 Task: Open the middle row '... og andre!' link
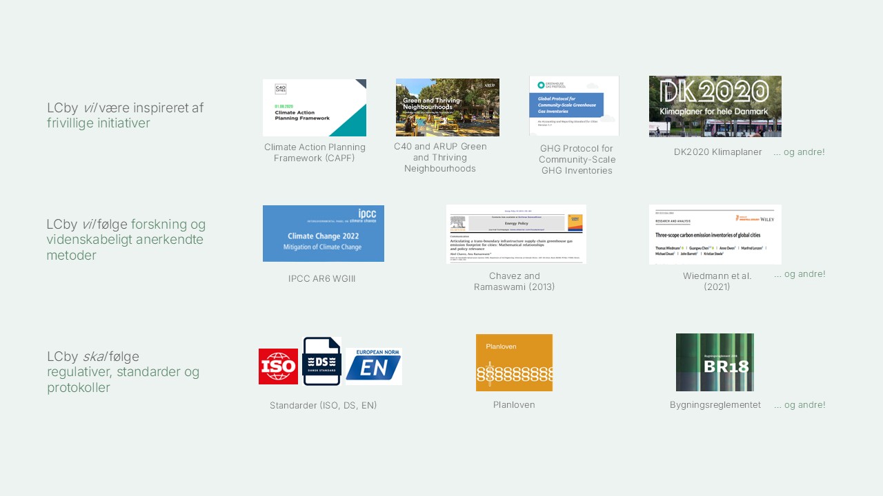(x=800, y=273)
